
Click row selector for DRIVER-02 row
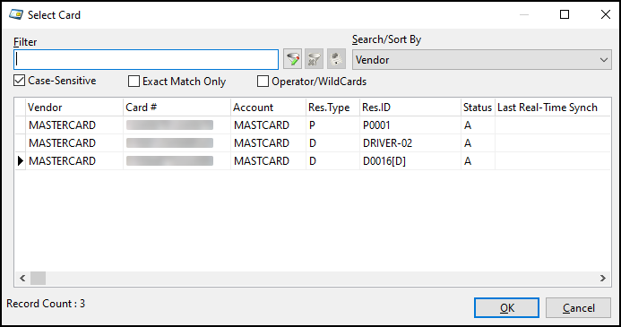pyautogui.click(x=21, y=143)
